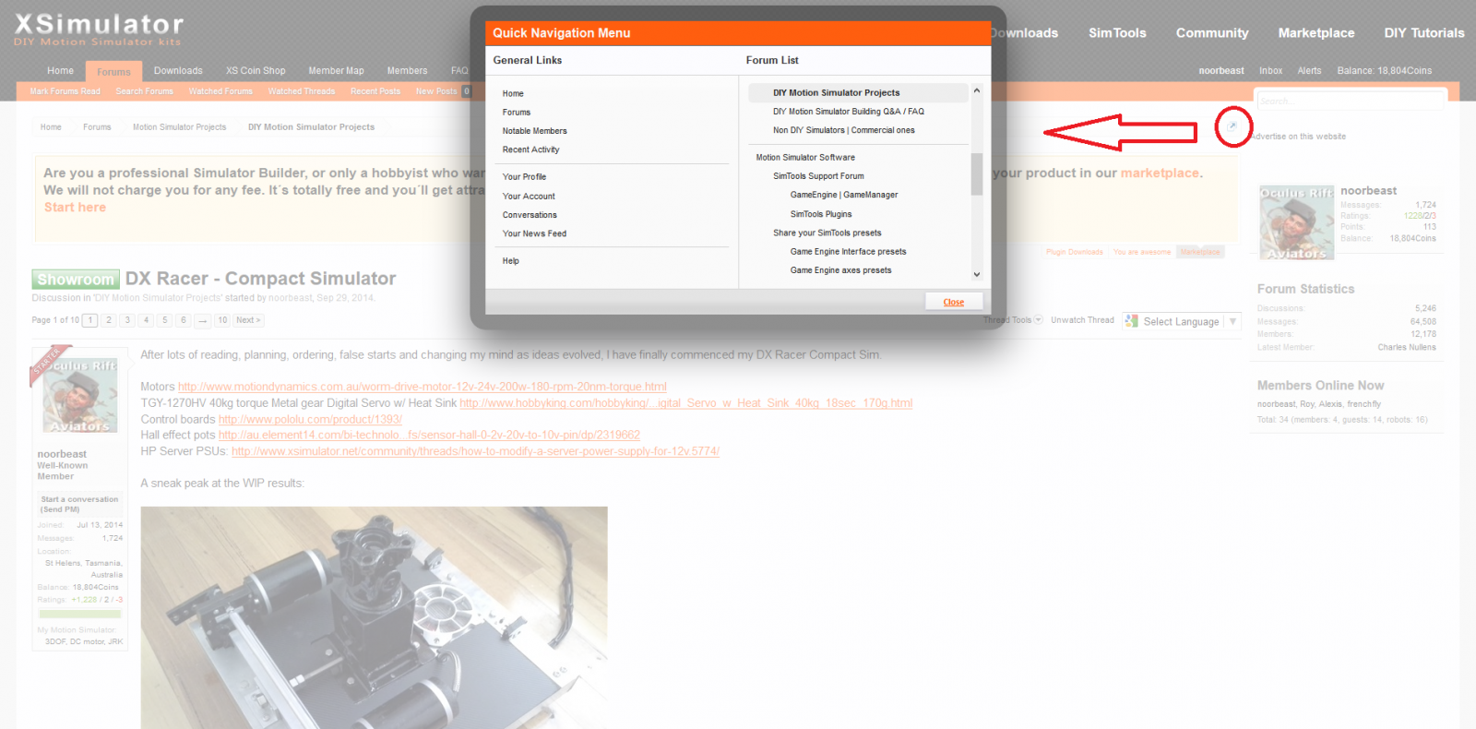Viewport: 1476px width, 729px height.
Task: Open Motion Simulator Software category
Action: 805,158
